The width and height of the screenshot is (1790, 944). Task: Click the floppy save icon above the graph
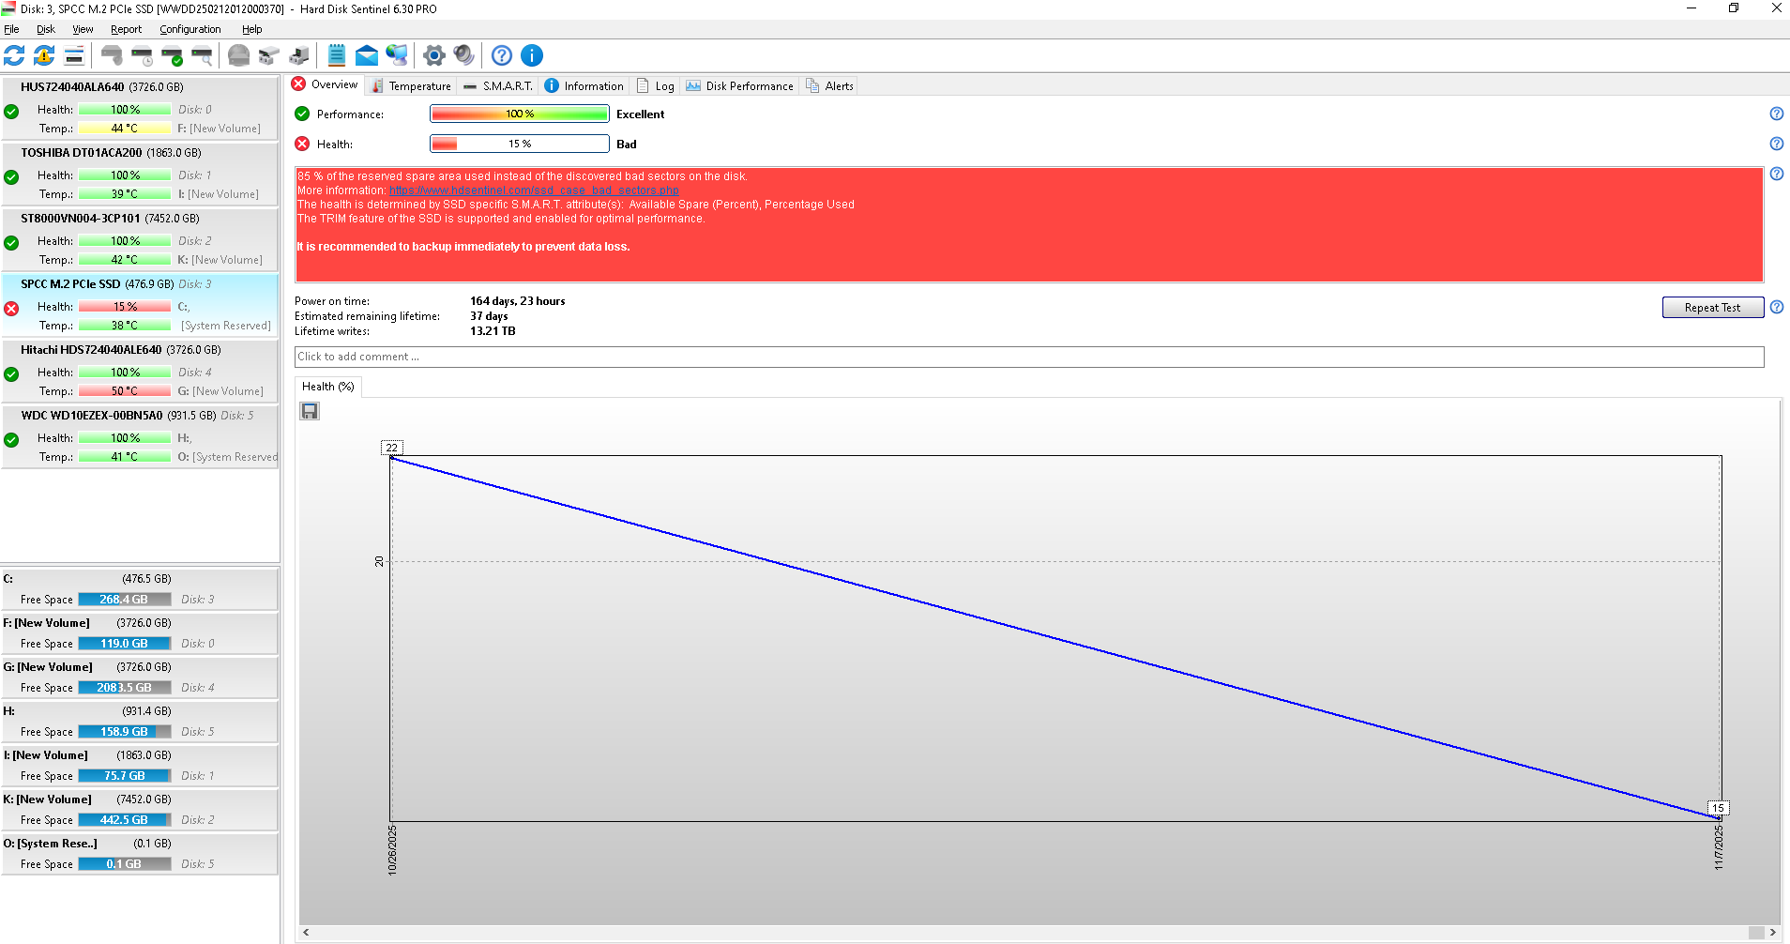coord(310,411)
